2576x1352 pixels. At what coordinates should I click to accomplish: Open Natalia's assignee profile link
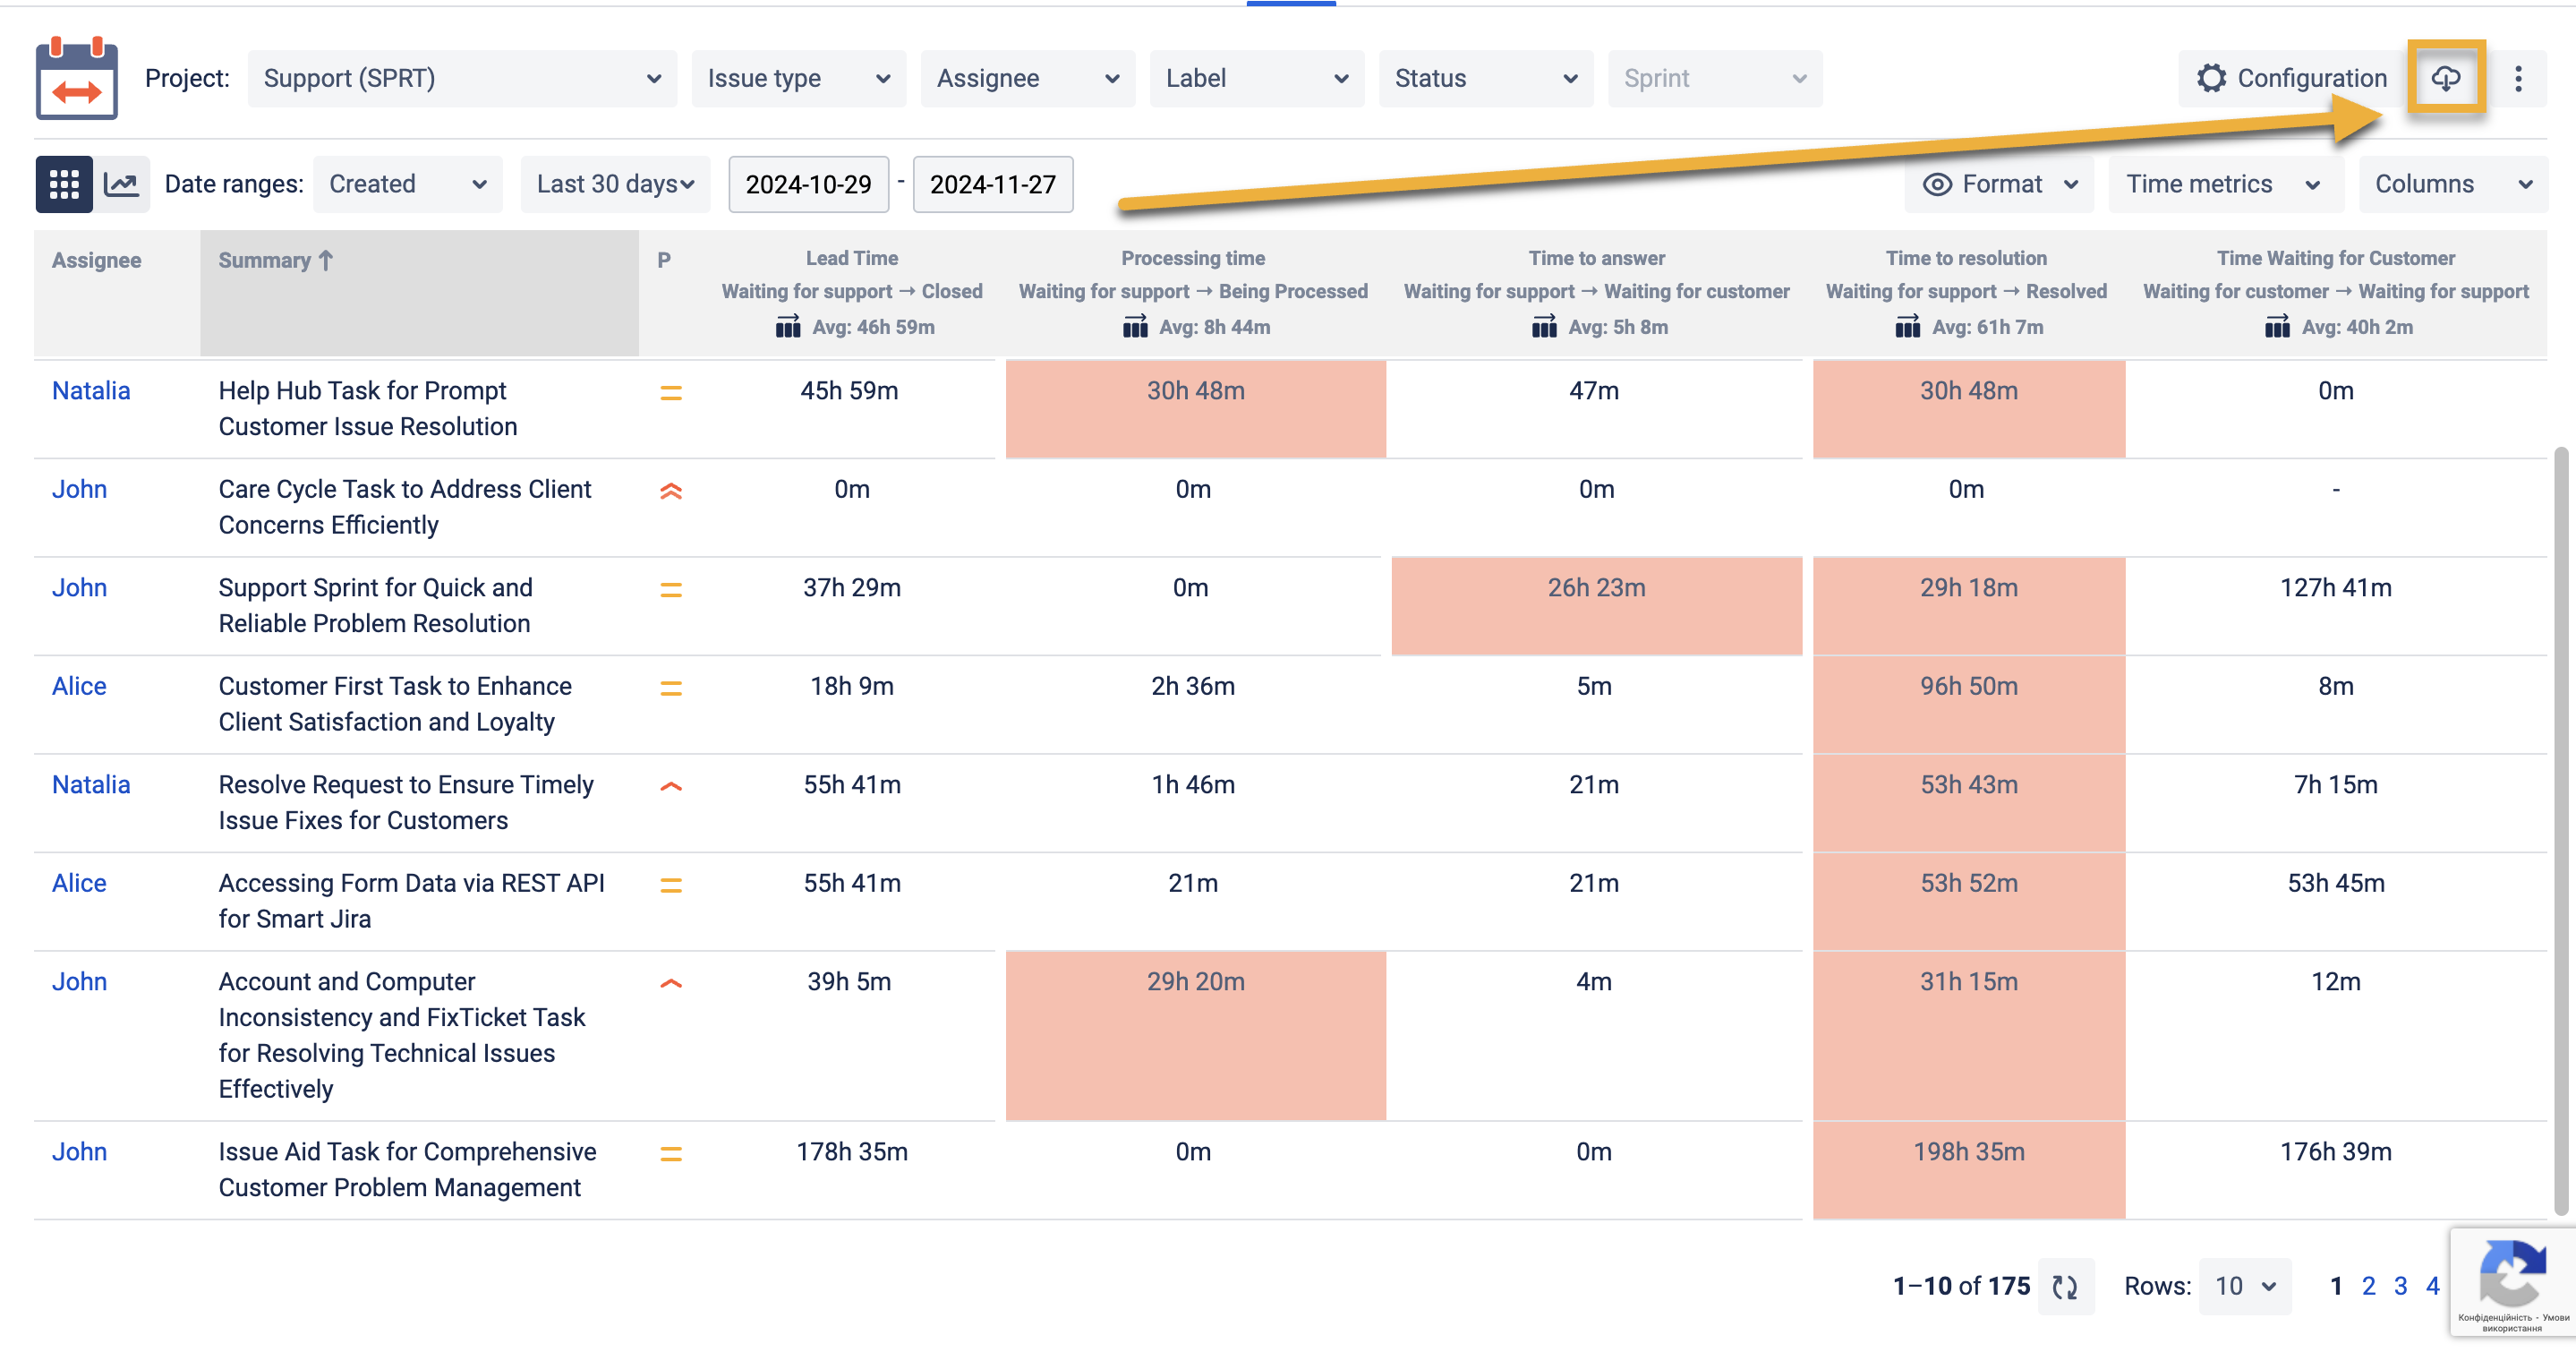(91, 391)
